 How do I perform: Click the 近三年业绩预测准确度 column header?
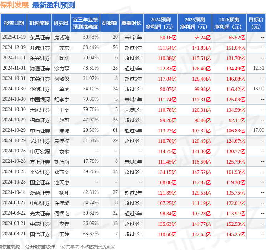[x=85, y=23]
